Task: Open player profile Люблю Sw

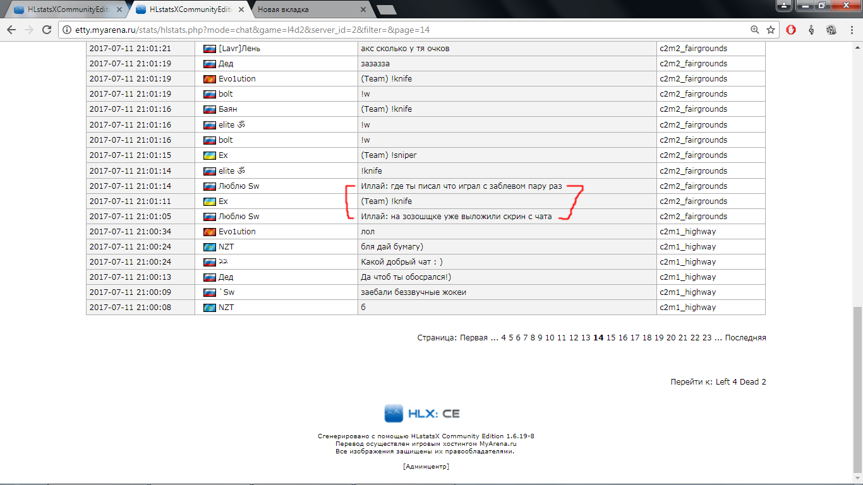Action: click(239, 186)
